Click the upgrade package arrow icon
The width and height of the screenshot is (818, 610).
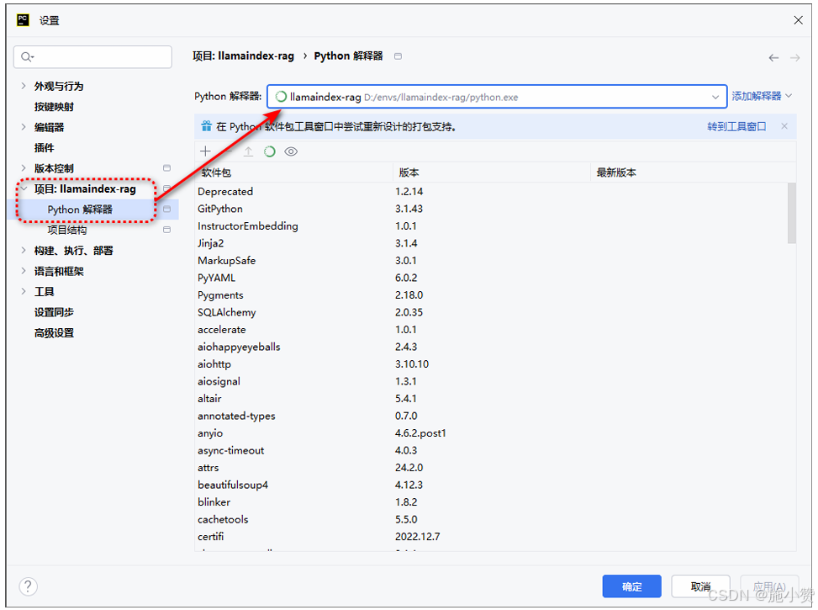click(x=248, y=151)
